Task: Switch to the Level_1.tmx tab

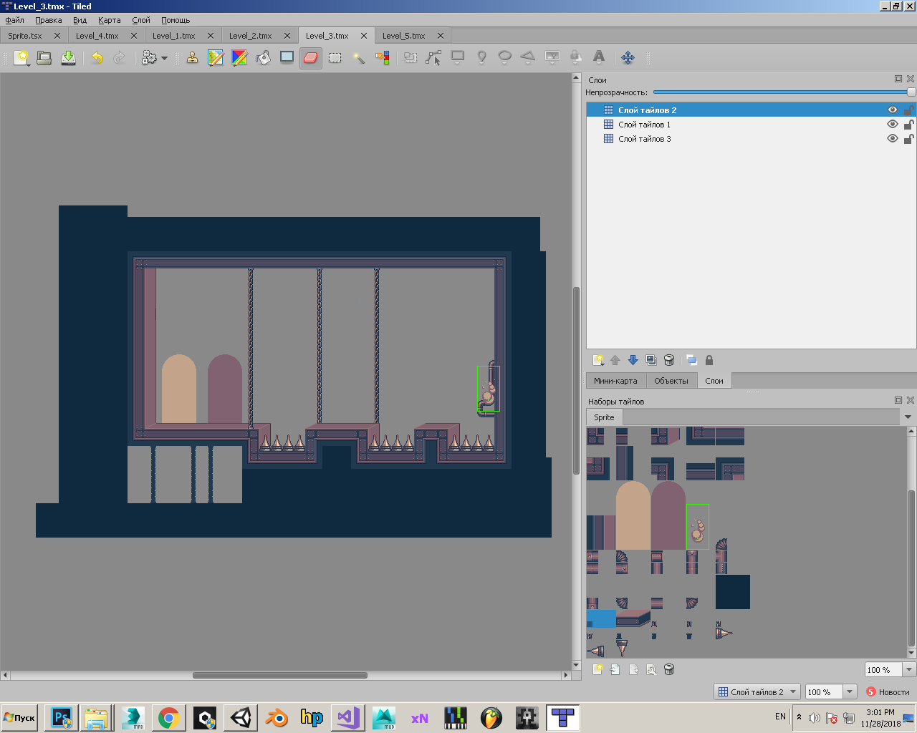Action: coord(174,36)
